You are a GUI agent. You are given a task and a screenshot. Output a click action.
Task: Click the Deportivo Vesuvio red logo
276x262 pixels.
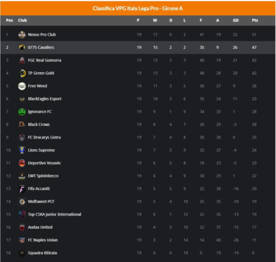tap(22, 163)
